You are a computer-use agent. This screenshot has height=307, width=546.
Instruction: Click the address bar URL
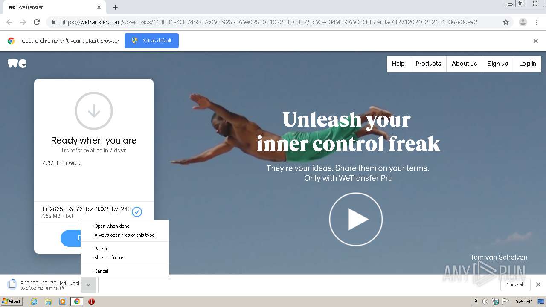pos(269,22)
